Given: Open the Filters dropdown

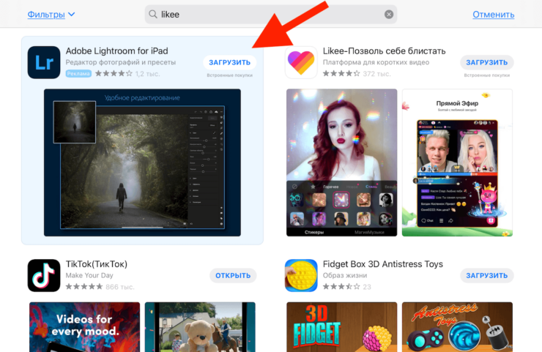Looking at the screenshot, I should 51,15.
